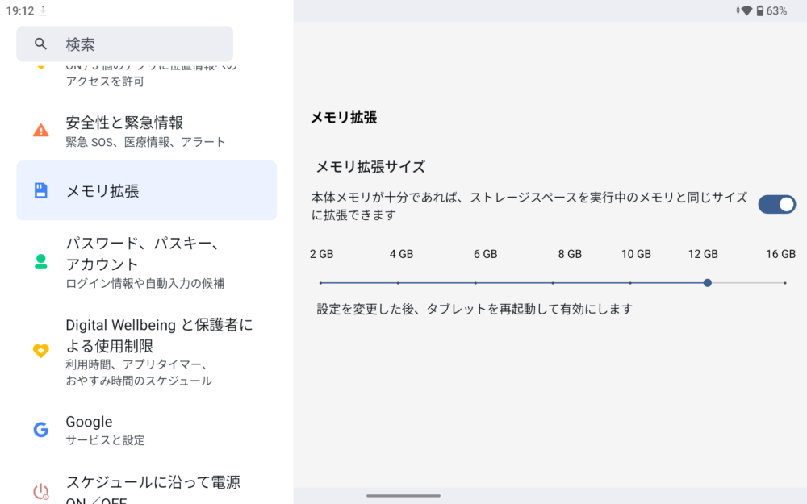Click the scheduled power on/off icon
The width and height of the screenshot is (807, 504).
point(40,491)
